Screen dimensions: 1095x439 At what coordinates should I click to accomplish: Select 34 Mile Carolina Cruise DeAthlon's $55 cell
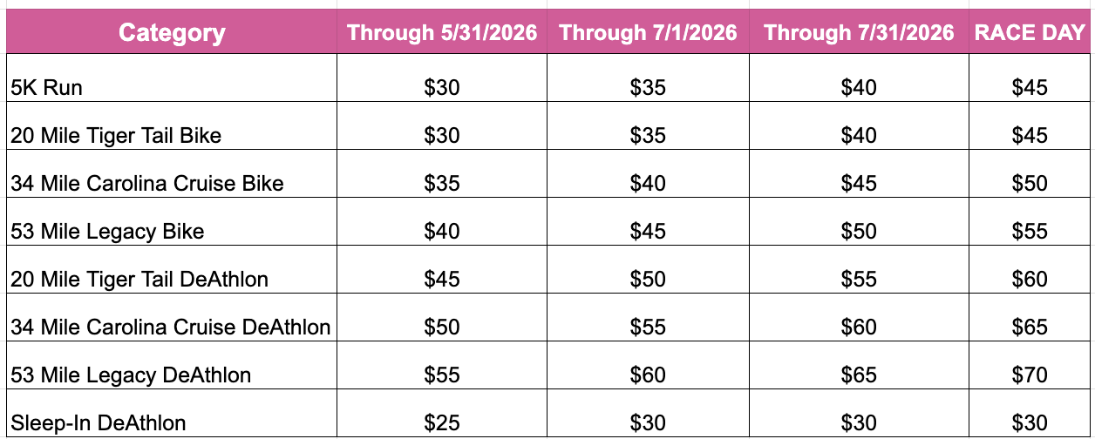pyautogui.click(x=648, y=328)
